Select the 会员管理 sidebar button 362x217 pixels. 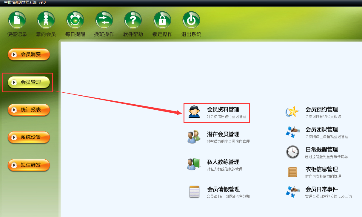click(x=29, y=82)
